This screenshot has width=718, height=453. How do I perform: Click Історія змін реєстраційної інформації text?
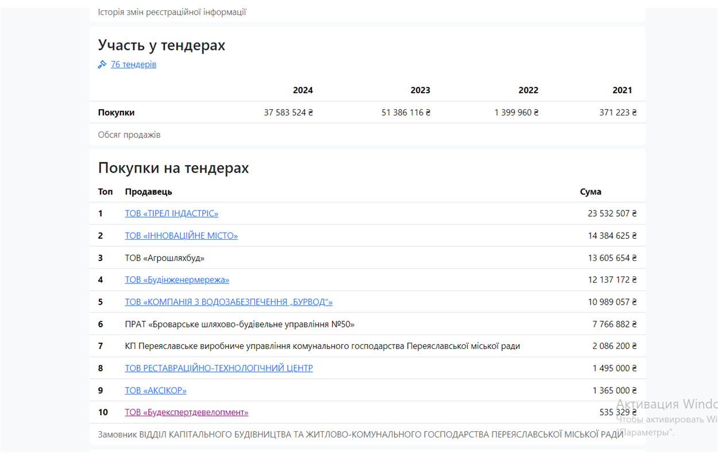click(172, 12)
